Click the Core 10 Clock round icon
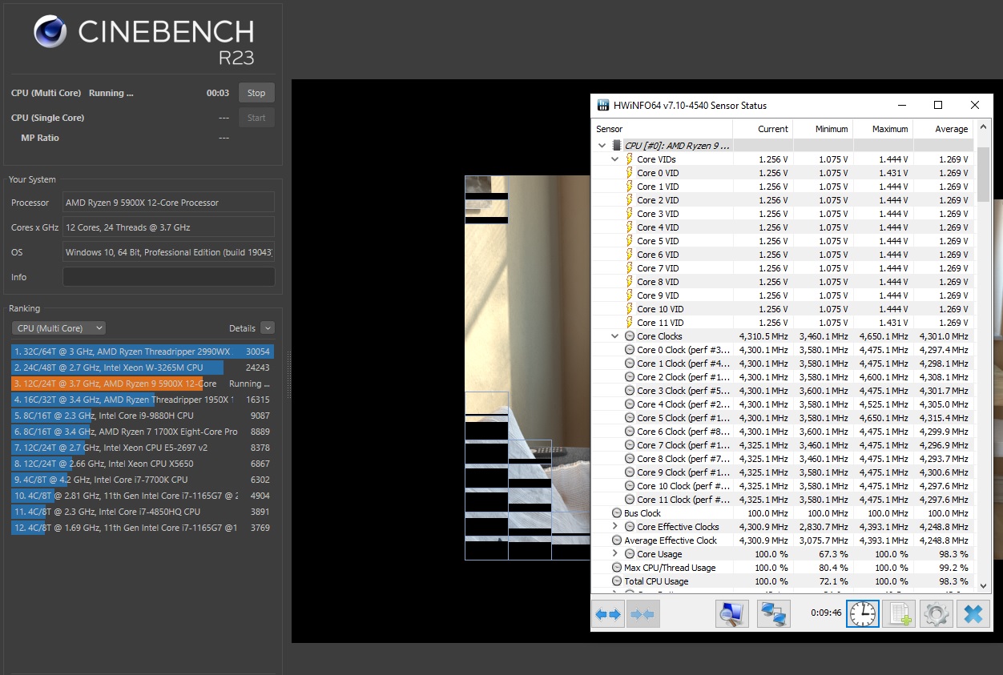The image size is (1003, 675). coord(630,486)
